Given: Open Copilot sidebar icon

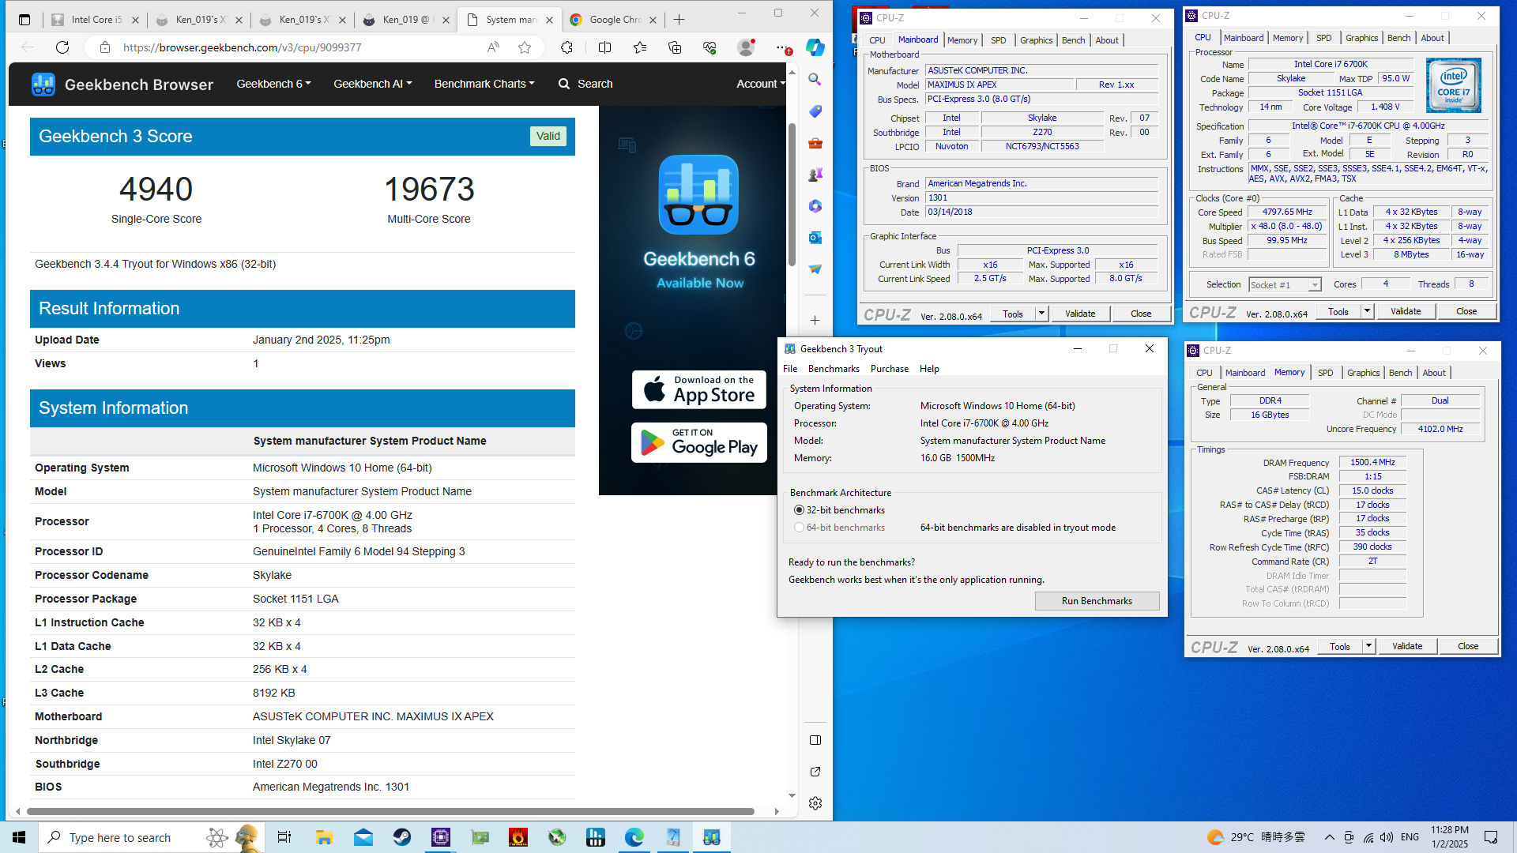Looking at the screenshot, I should [815, 47].
